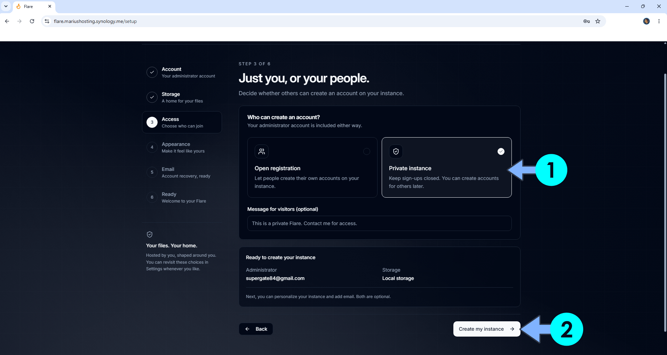Click the Message for visitors input field
This screenshot has height=355, width=667.
(379, 223)
